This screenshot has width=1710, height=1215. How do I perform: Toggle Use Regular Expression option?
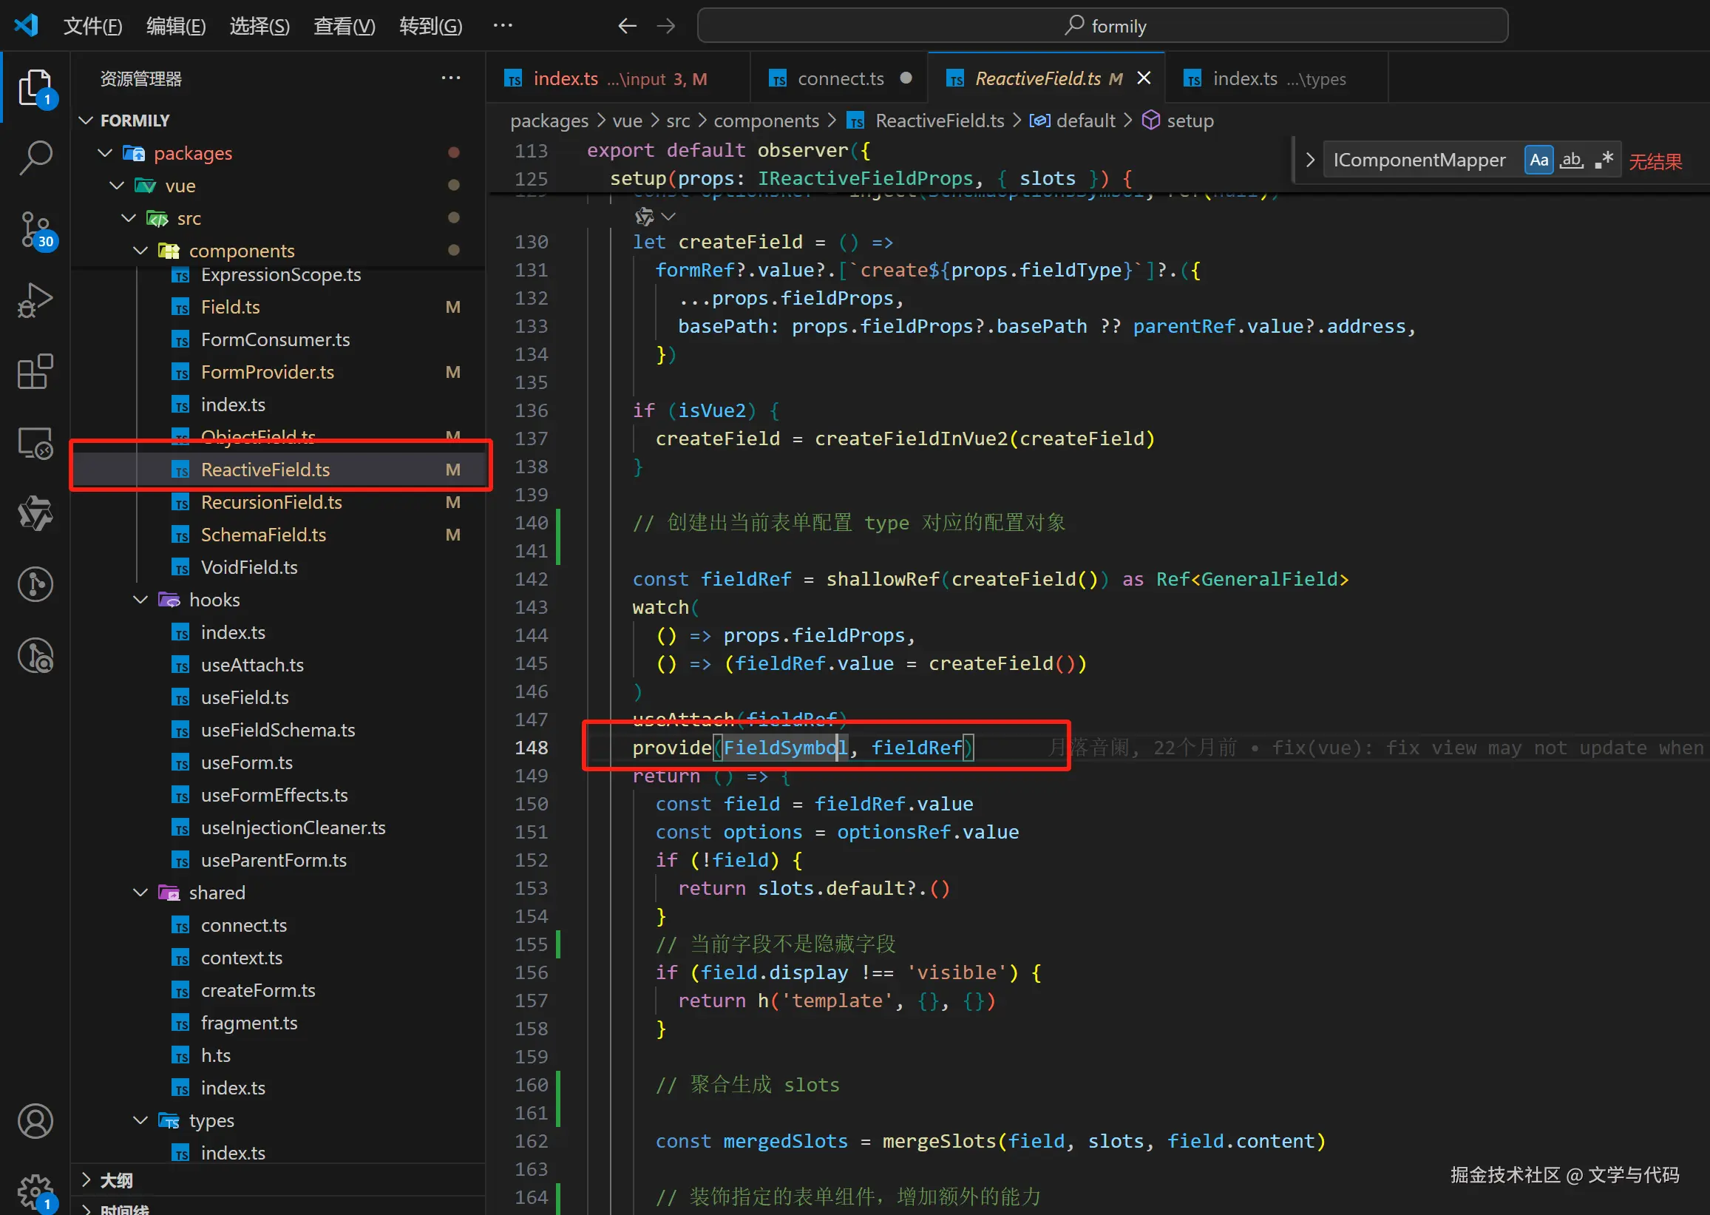[x=1604, y=160]
